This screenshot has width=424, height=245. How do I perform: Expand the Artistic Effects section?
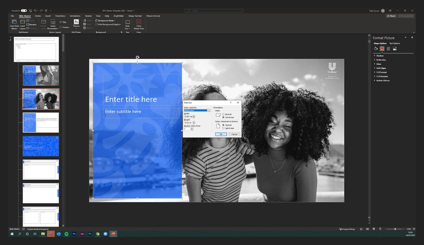click(x=383, y=81)
